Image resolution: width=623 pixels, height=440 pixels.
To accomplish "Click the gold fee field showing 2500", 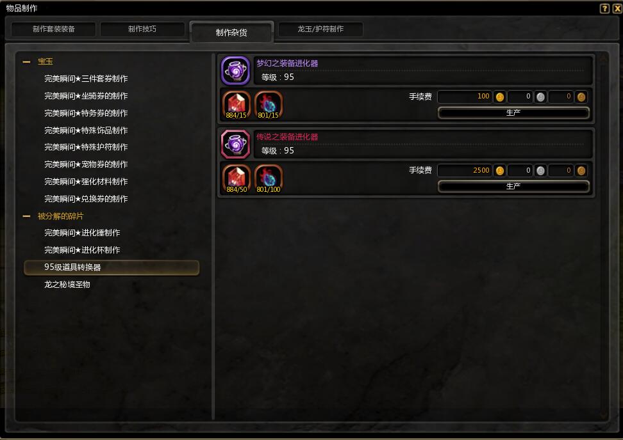I will (465, 171).
